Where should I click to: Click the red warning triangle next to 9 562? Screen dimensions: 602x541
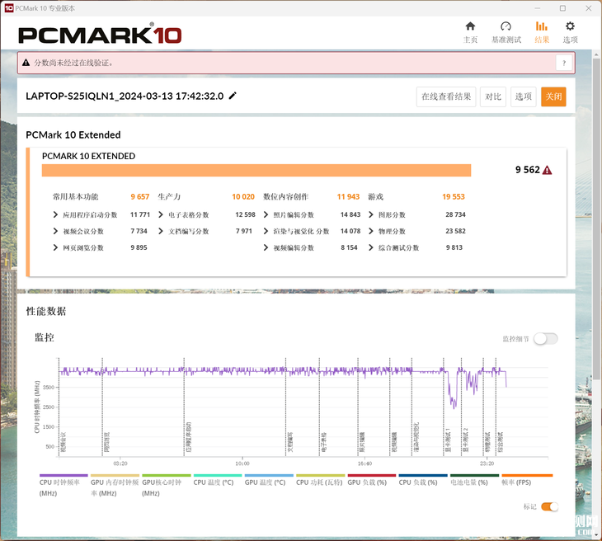tap(548, 170)
